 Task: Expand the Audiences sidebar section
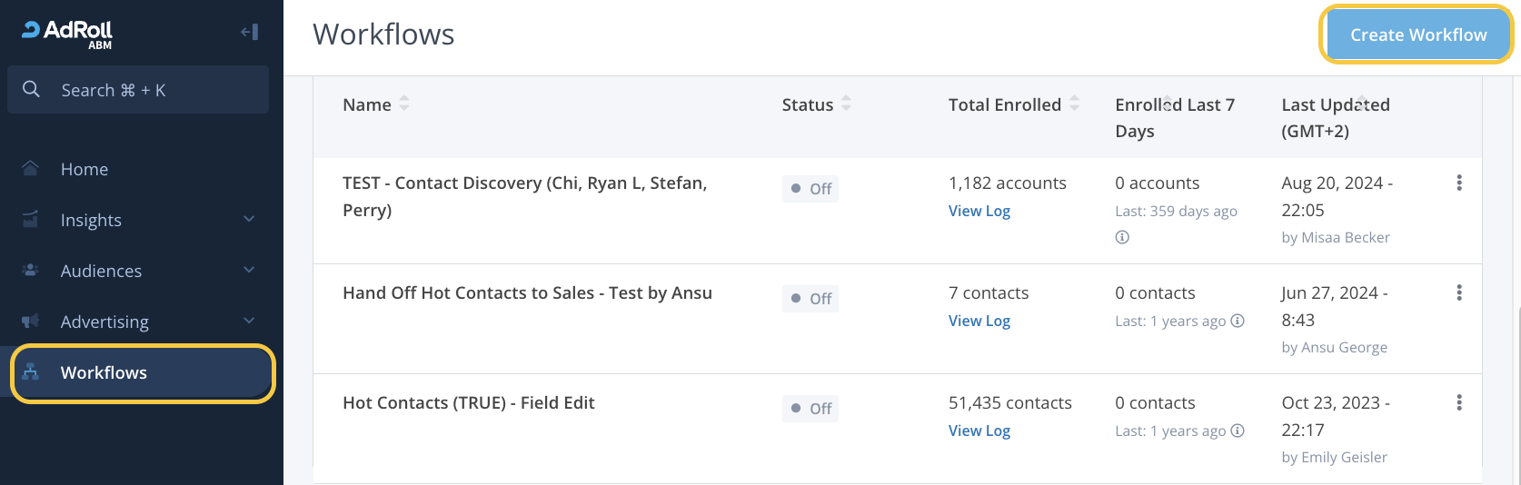(249, 271)
